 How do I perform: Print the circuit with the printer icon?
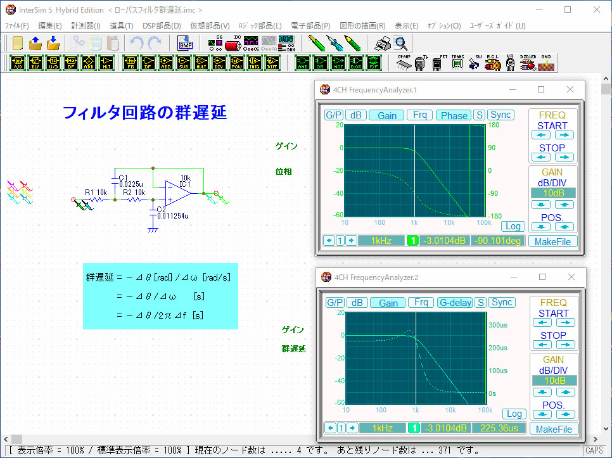pyautogui.click(x=383, y=43)
